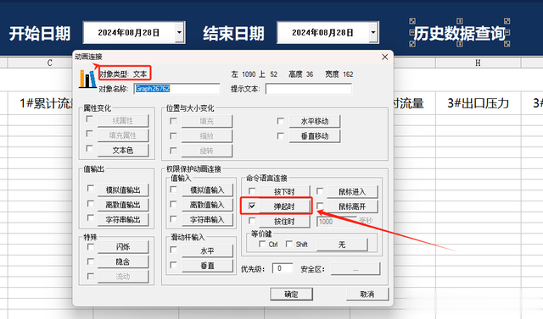Open the 闪烁 button
Image resolution: width=543 pixels, height=319 pixels.
coord(123,247)
